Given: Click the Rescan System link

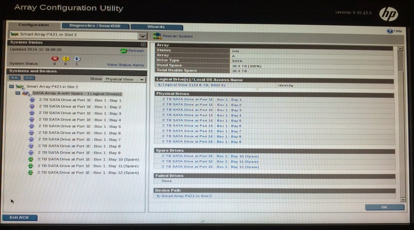Looking at the screenshot, I should 178,36.
